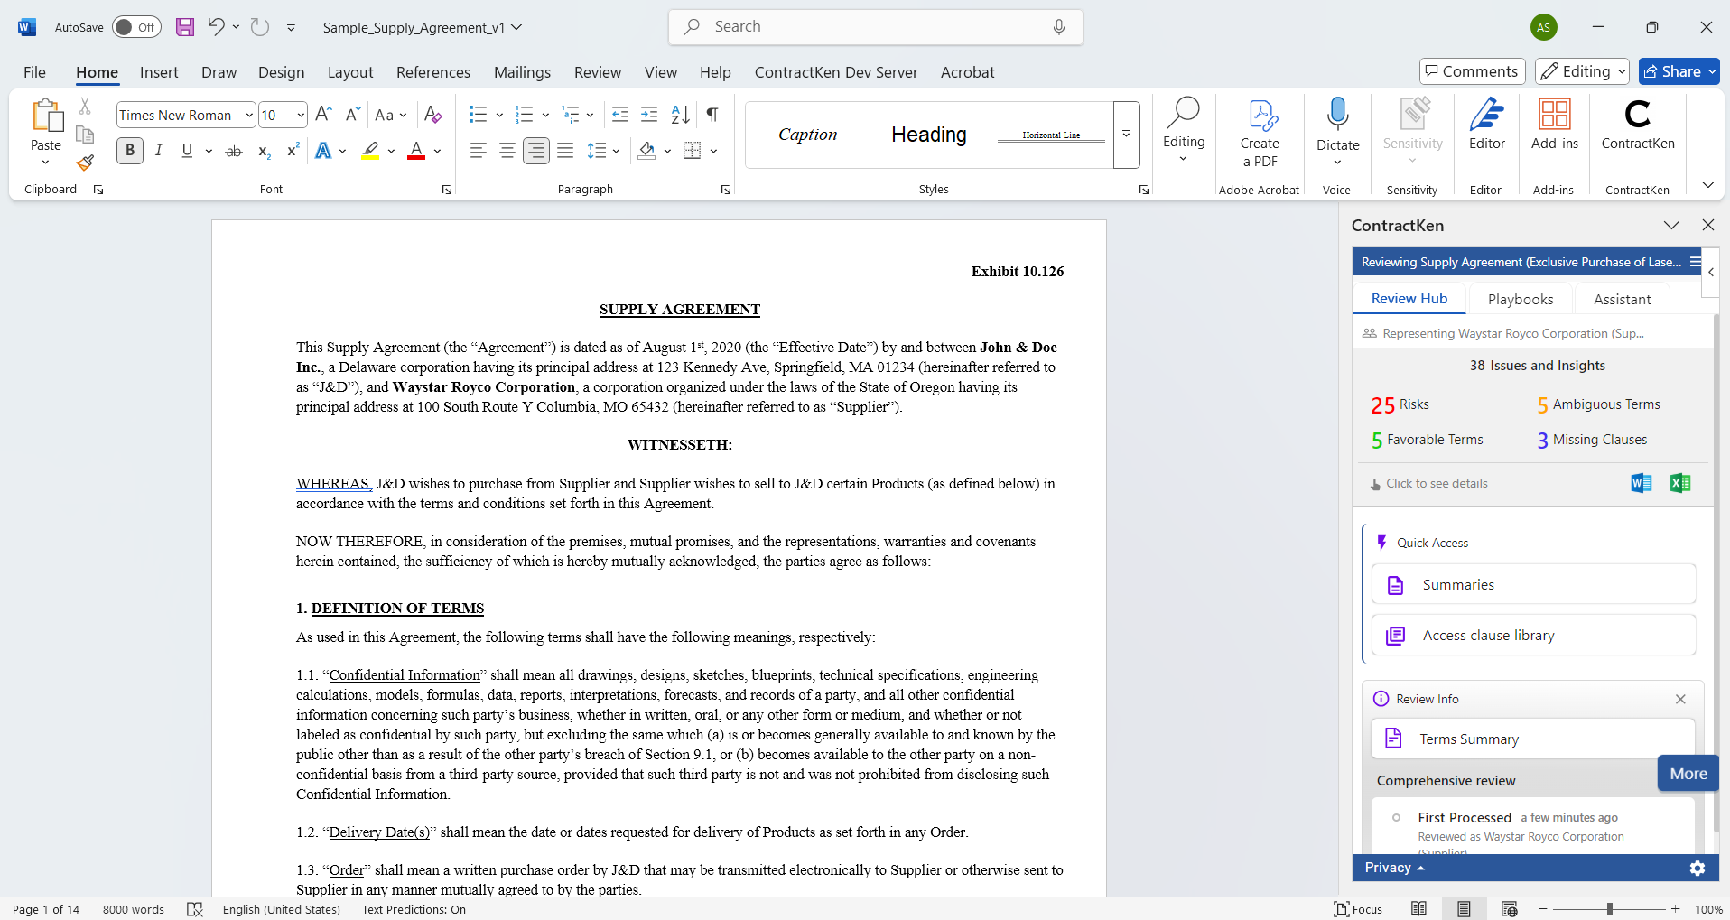This screenshot has height=920, width=1730.
Task: Open the ContractKen Dev Server tab
Action: click(836, 72)
